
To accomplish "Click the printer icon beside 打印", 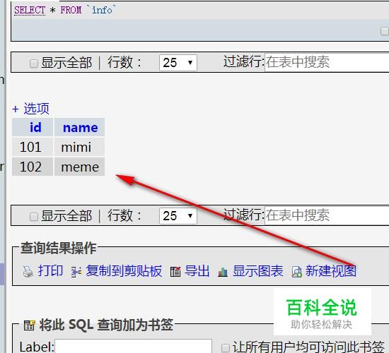I will [x=28, y=272].
